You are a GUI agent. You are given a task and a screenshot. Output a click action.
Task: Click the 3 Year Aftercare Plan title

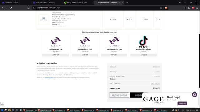point(56,49)
